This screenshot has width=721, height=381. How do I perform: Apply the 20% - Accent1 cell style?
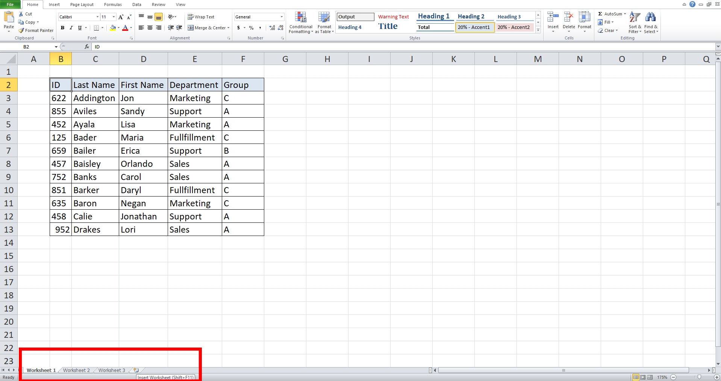pyautogui.click(x=475, y=27)
